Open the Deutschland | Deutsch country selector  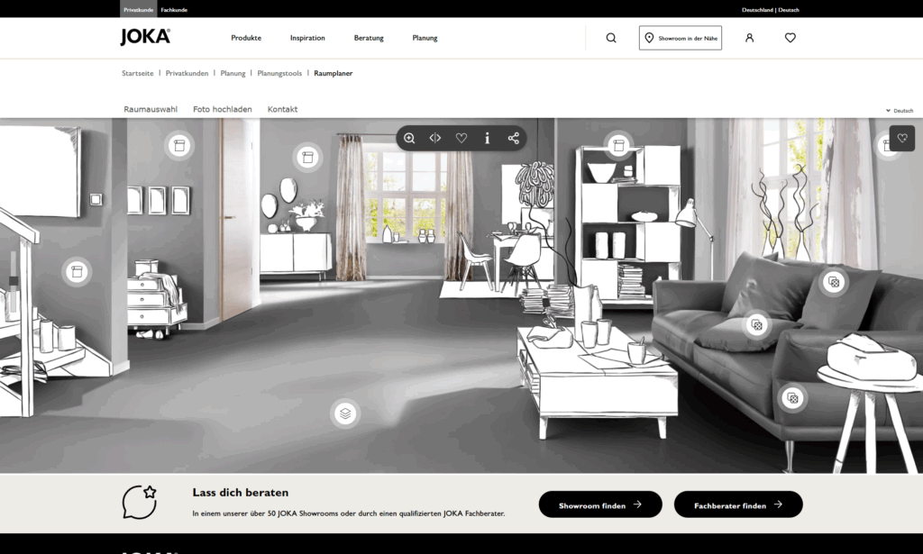point(770,10)
